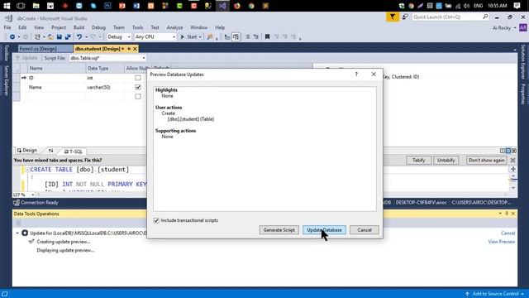The image size is (529, 298).
Task: Open the Debug menu
Action: point(98,27)
